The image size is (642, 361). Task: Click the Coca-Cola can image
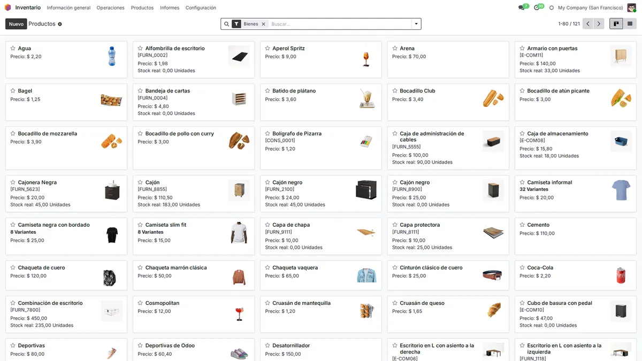pos(621,275)
